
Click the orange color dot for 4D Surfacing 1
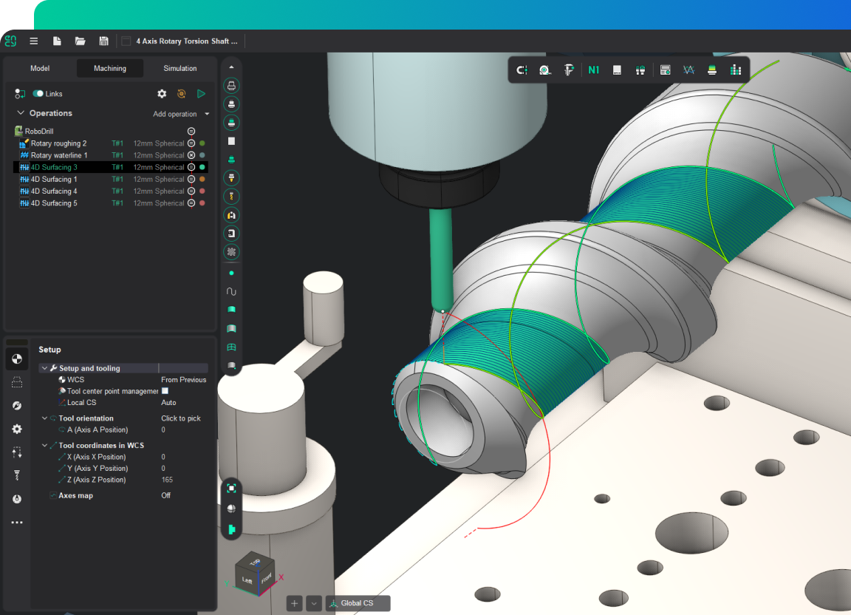(202, 180)
